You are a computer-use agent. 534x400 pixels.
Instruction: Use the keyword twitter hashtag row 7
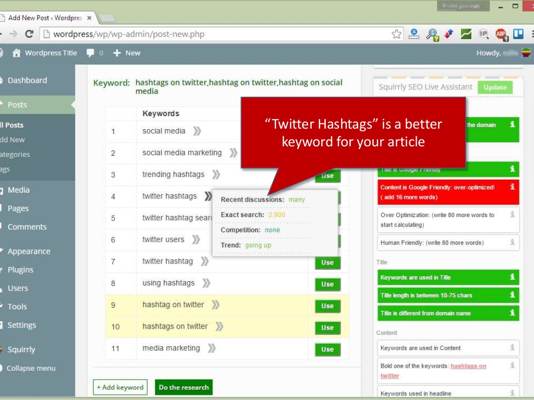(x=327, y=262)
